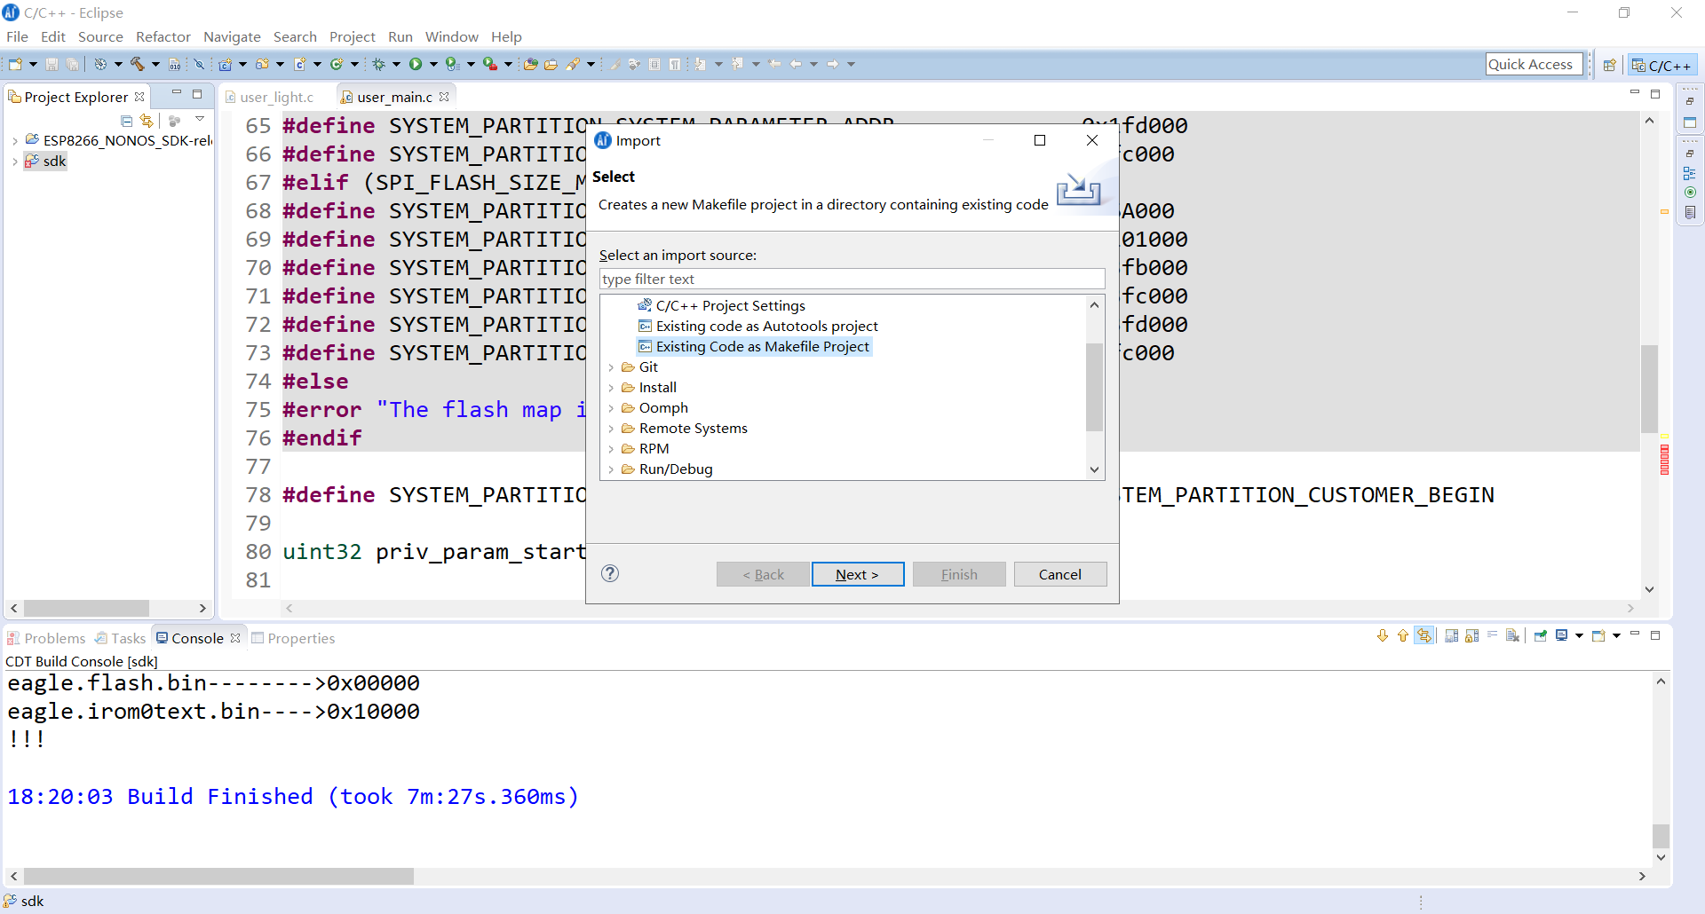This screenshot has height=914, width=1705.
Task: Click the New Source Folder icon
Action: point(262,64)
